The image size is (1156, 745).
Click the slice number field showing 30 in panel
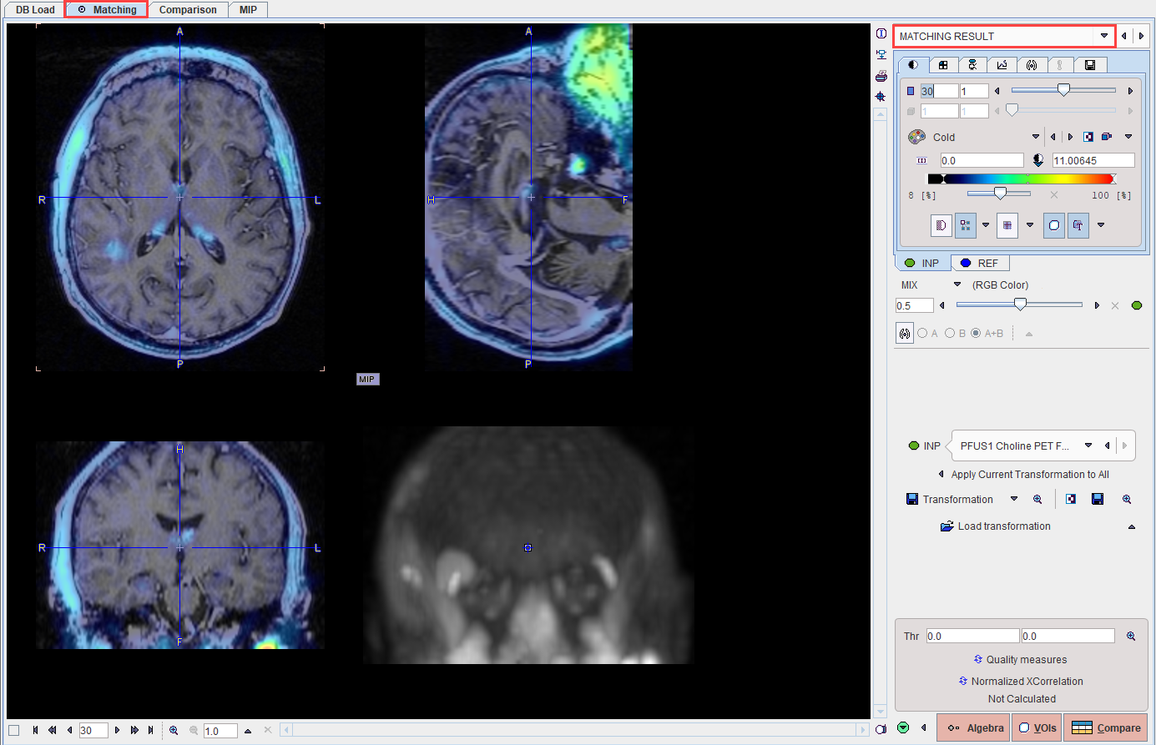point(939,91)
